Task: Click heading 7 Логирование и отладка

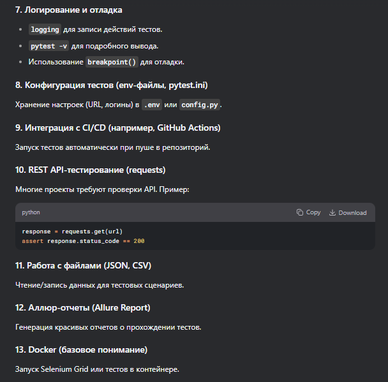Action: pos(69,10)
